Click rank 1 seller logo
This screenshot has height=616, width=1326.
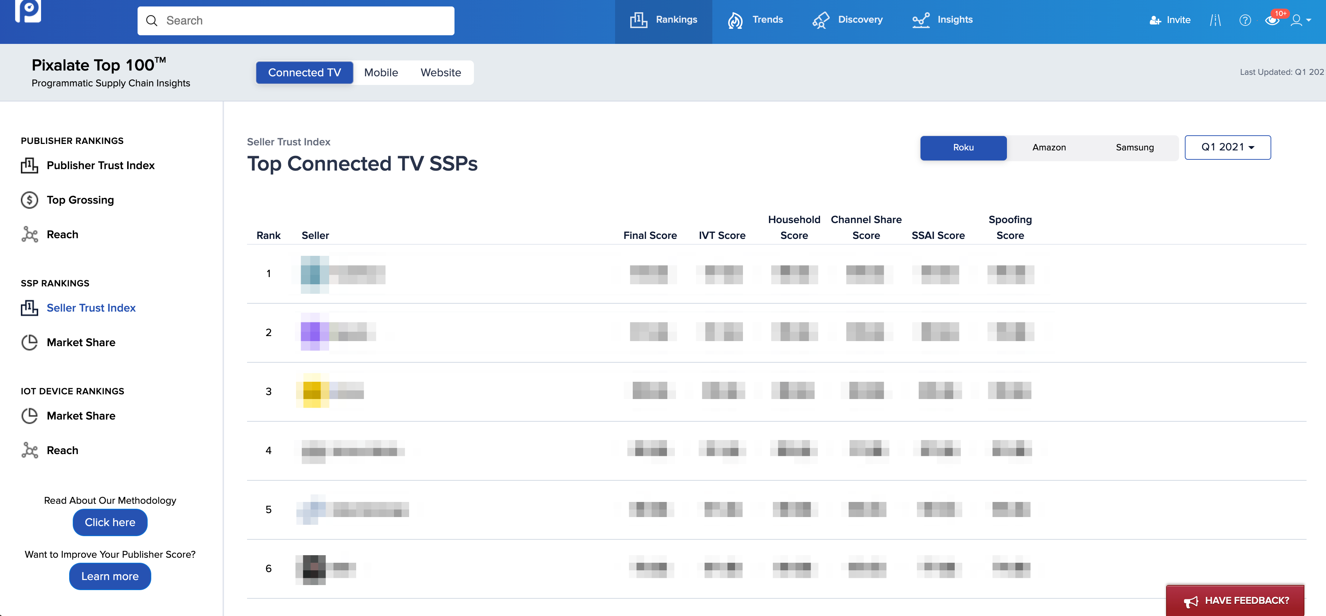click(314, 274)
